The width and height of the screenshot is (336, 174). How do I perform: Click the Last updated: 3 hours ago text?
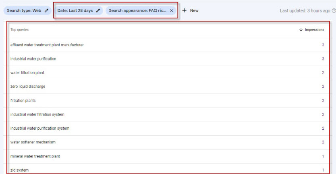click(305, 11)
